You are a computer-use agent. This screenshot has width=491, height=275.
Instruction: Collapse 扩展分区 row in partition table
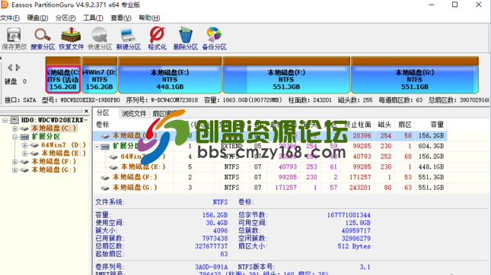click(97, 147)
